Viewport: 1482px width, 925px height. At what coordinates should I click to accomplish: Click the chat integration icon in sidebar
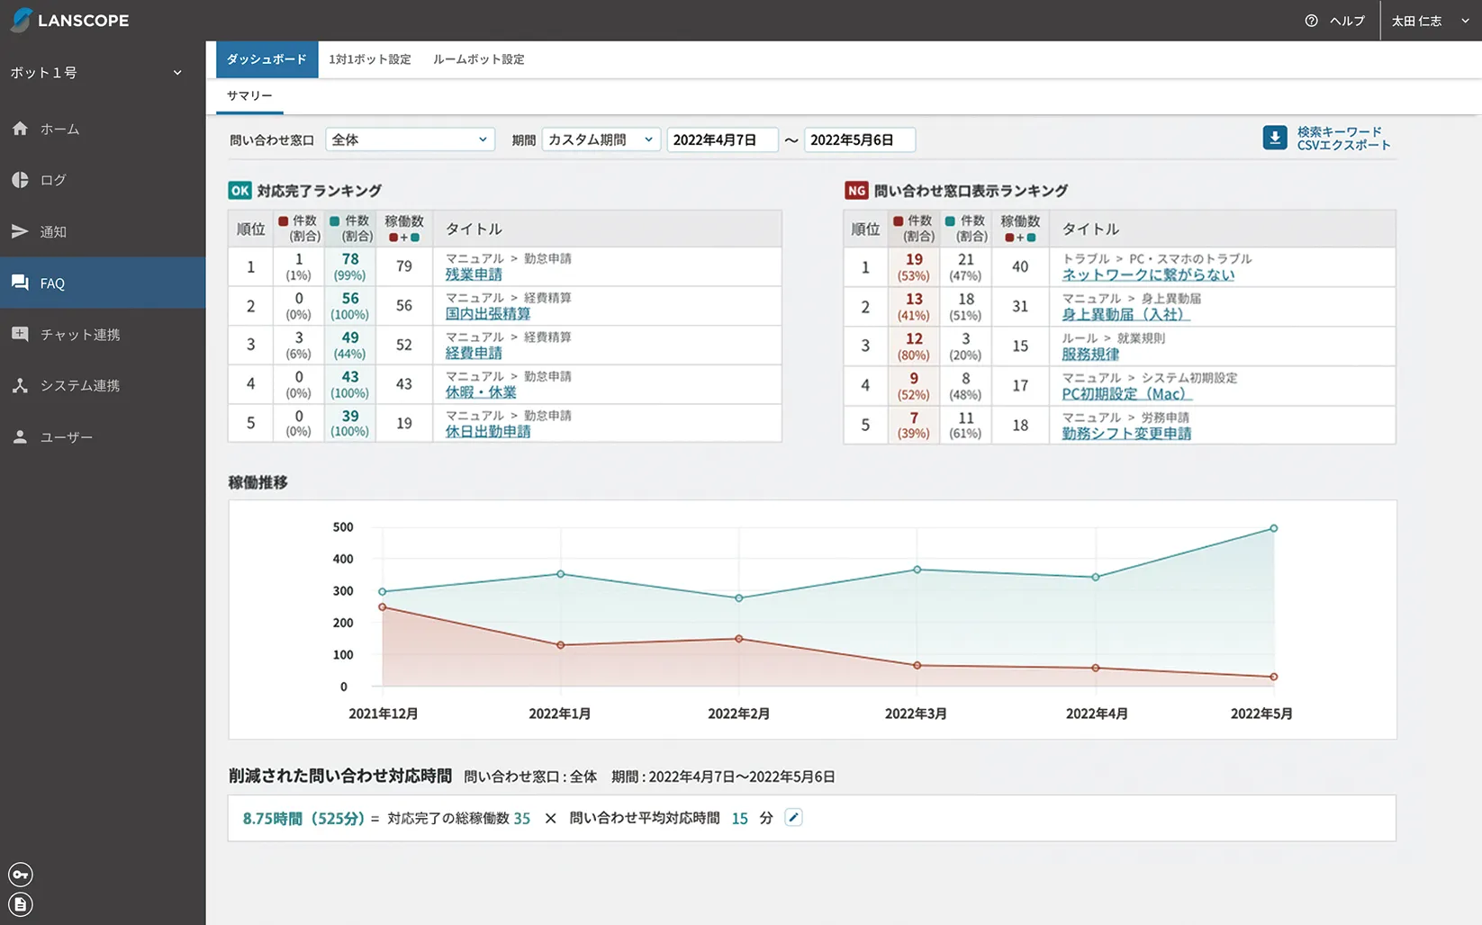coord(20,334)
